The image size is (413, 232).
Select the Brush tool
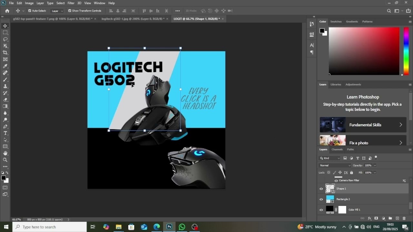click(5, 80)
